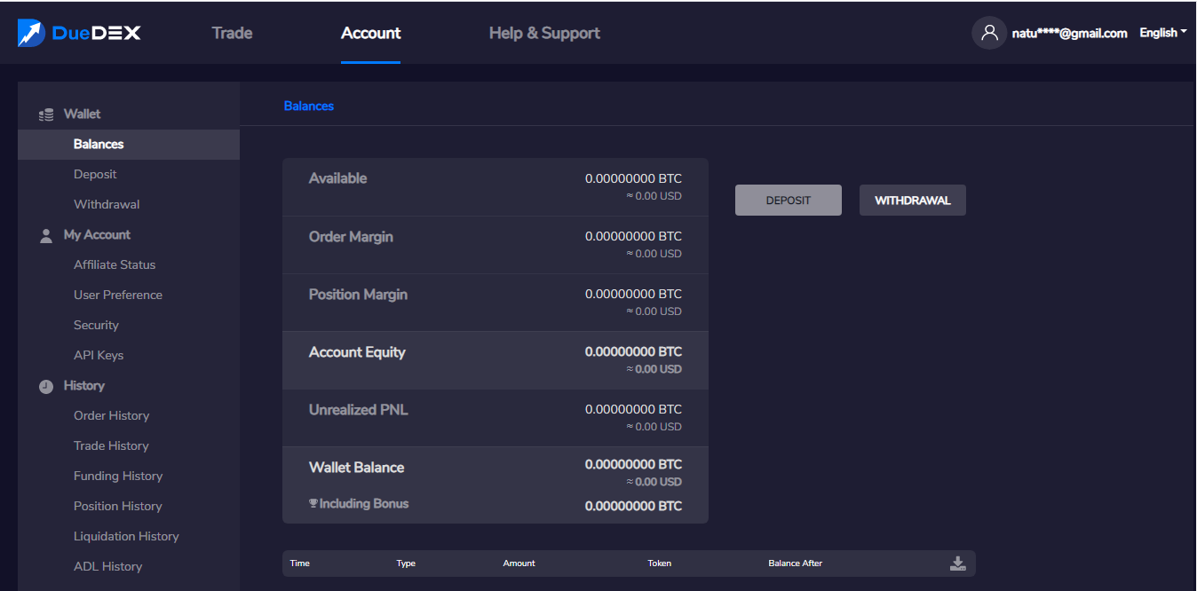
Task: Switch to the Trade tab
Action: [232, 33]
